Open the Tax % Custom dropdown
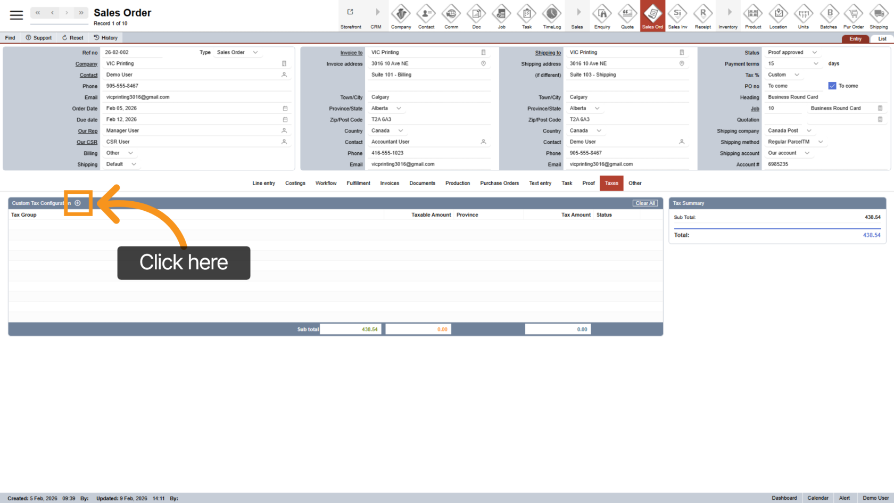This screenshot has width=894, height=503. coord(797,75)
